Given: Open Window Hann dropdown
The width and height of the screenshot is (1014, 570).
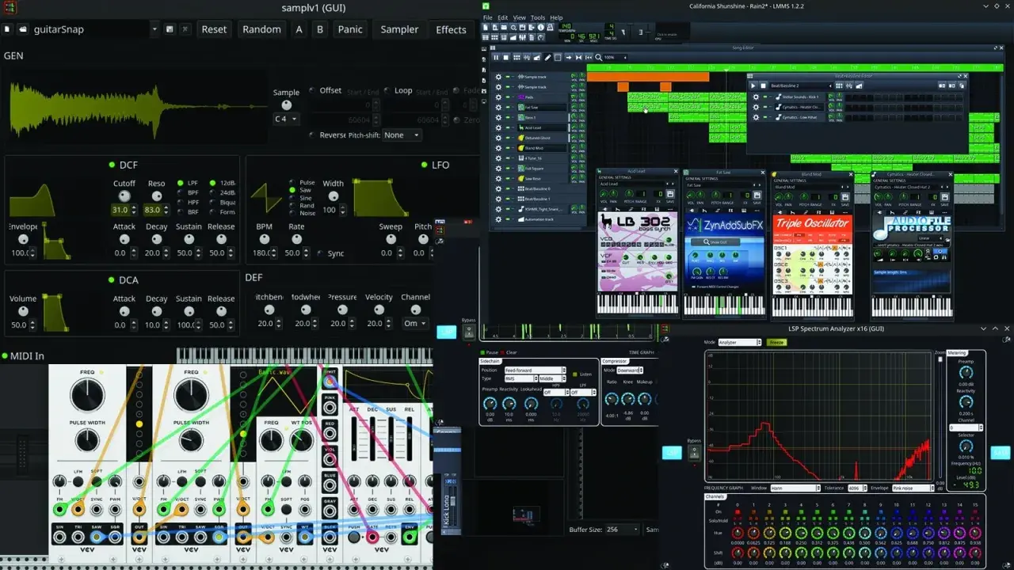Looking at the screenshot, I should [x=795, y=488].
